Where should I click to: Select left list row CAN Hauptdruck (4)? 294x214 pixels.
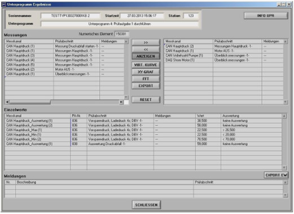click(64, 60)
